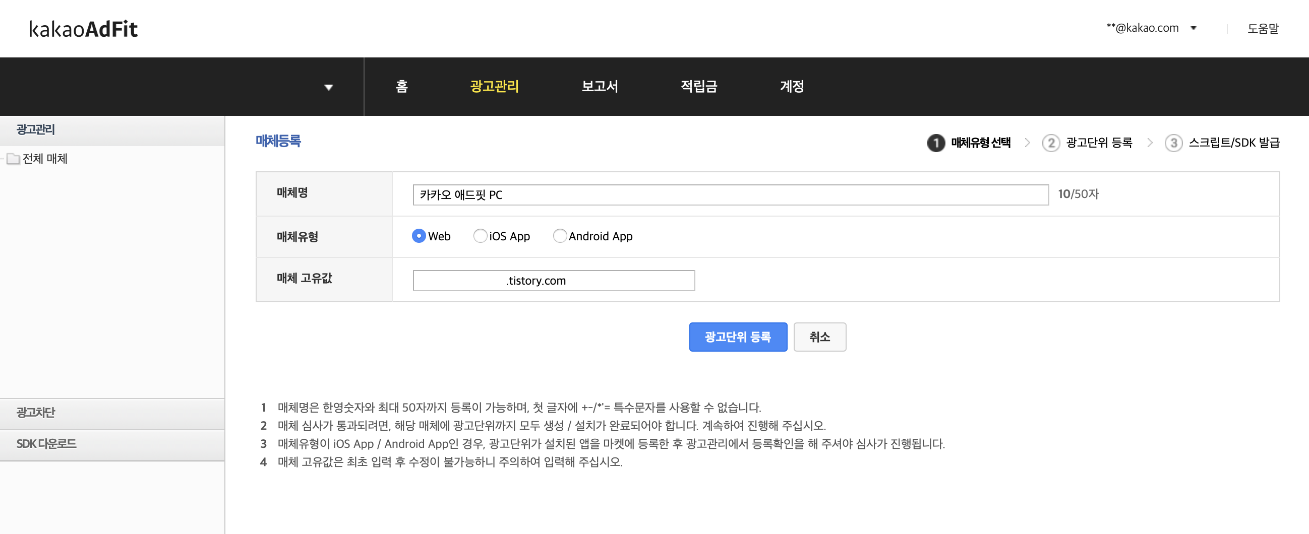Click the 스크립트/SDK 발급 step label

[1233, 143]
